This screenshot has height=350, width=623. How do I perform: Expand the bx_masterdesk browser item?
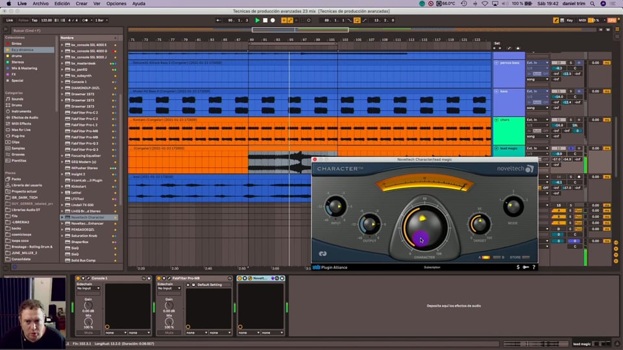coord(62,64)
